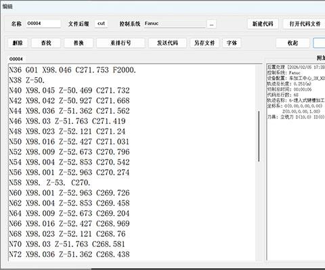Open the 字体 font settings
The image size is (325, 270).
tap(232, 43)
